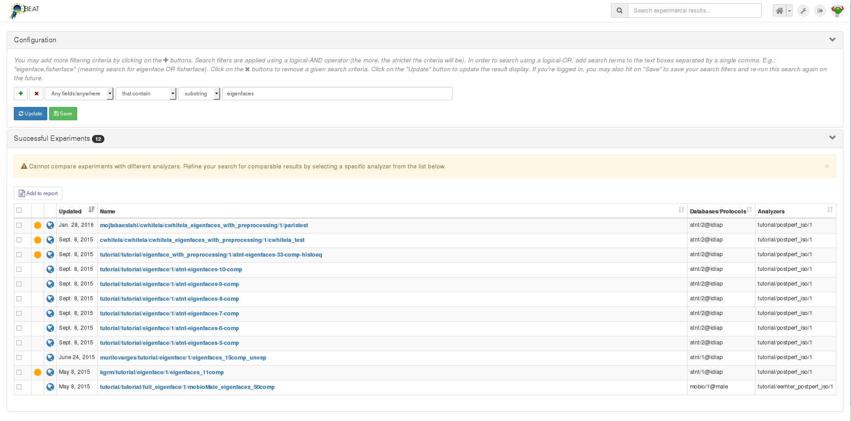Click the Update button
Image resolution: width=851 pixels, height=421 pixels.
pyautogui.click(x=30, y=114)
